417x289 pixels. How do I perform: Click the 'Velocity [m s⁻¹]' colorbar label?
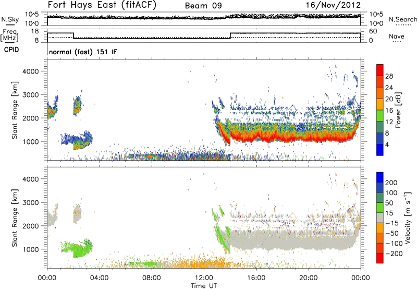point(408,218)
